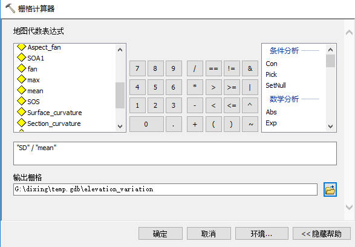
Task: Insert the not-equal != operator
Action: pos(232,68)
